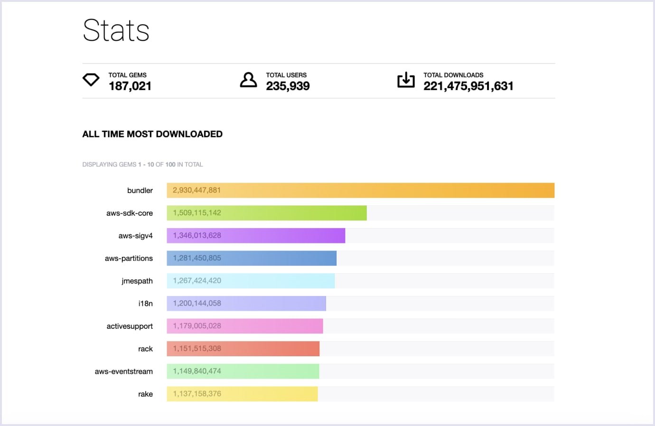
Task: Go to the aws-sigv4 gem page
Action: (135, 236)
